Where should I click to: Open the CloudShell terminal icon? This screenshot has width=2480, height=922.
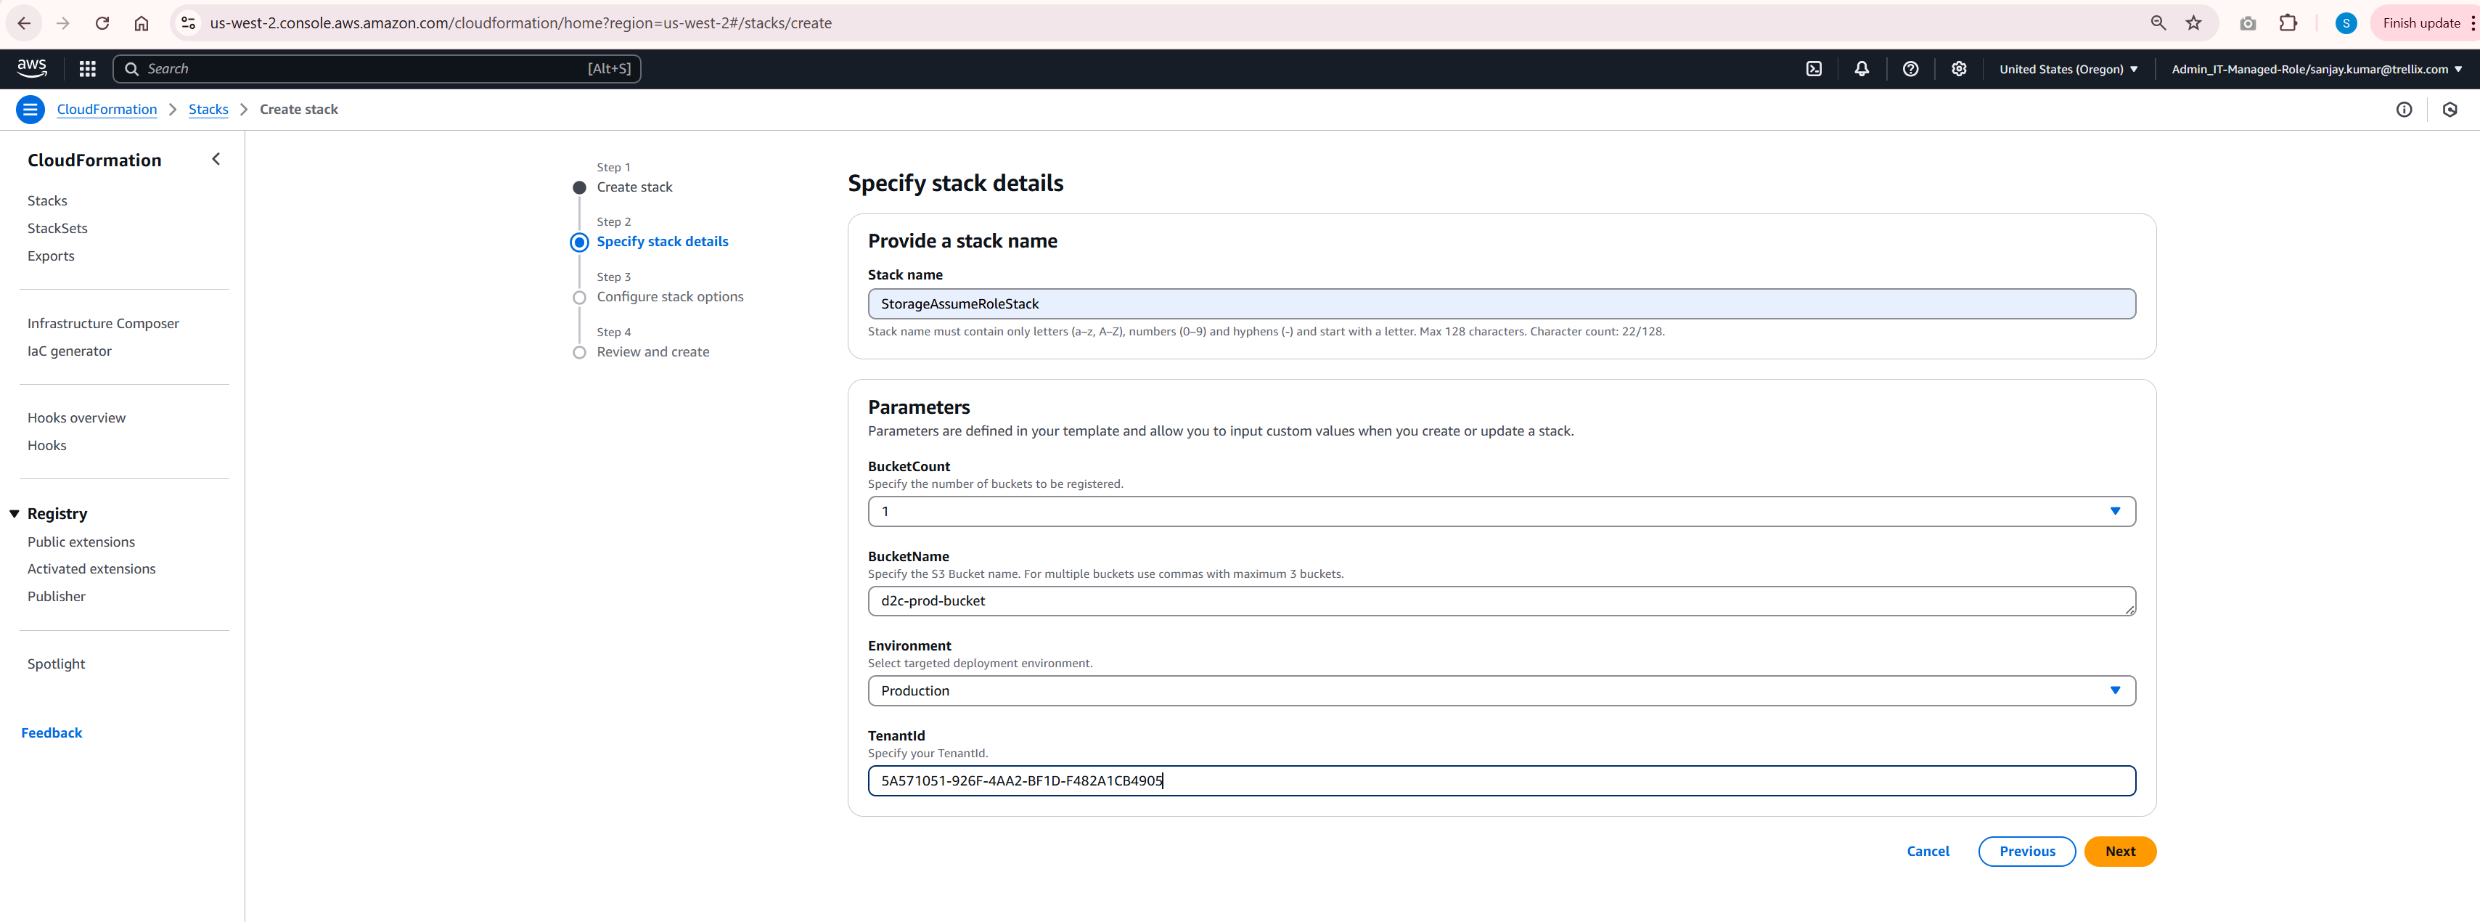pyautogui.click(x=1814, y=68)
